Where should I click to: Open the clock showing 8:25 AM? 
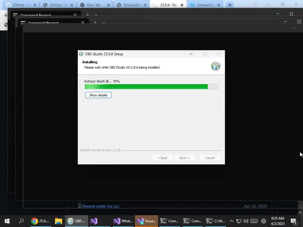click(278, 221)
